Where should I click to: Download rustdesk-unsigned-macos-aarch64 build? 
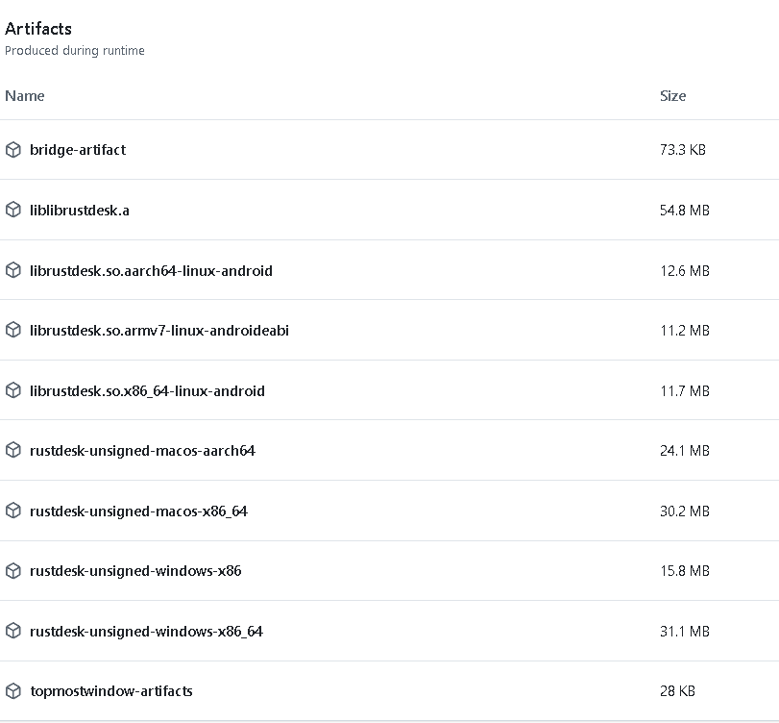click(142, 450)
